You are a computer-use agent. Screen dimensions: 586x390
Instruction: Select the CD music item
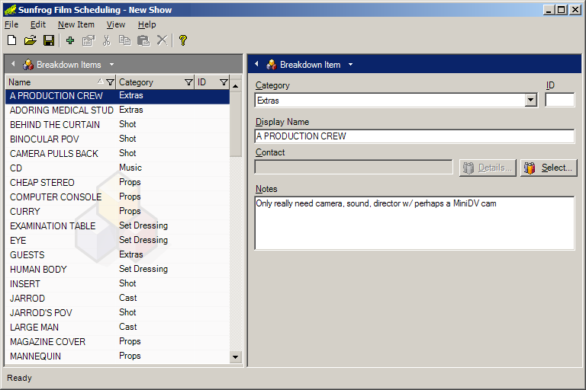point(118,168)
